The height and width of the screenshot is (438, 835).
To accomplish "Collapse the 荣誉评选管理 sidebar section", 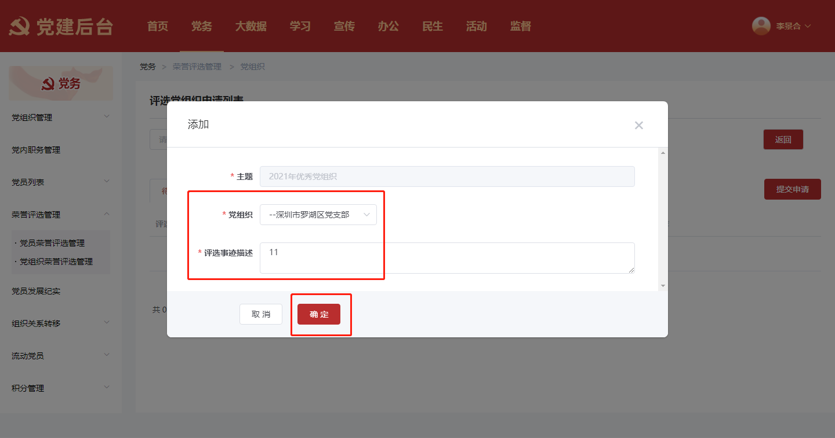I will [x=60, y=215].
